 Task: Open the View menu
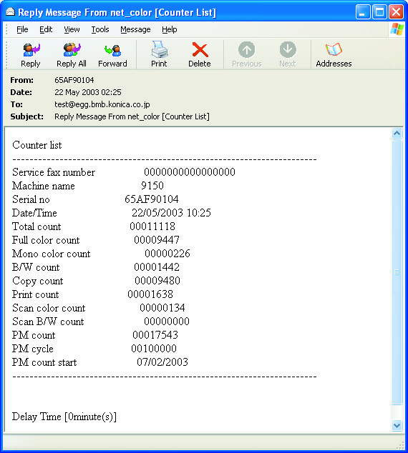pos(72,29)
